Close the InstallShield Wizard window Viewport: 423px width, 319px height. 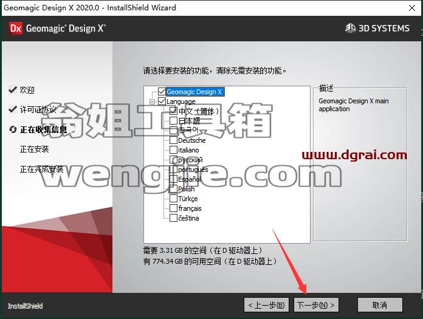click(412, 8)
